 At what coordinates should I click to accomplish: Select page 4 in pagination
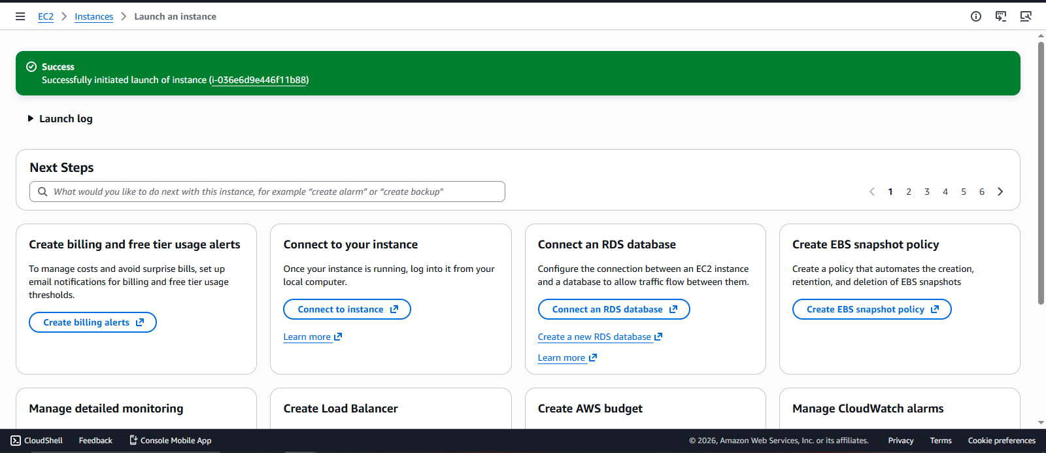[945, 192]
